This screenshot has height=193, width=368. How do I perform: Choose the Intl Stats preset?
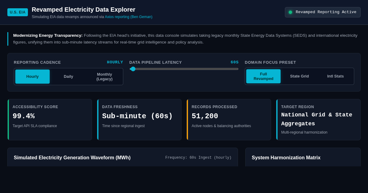point(335,76)
